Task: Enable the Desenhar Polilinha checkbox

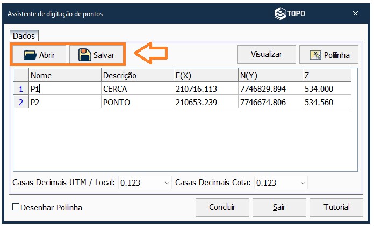Action: (x=16, y=207)
